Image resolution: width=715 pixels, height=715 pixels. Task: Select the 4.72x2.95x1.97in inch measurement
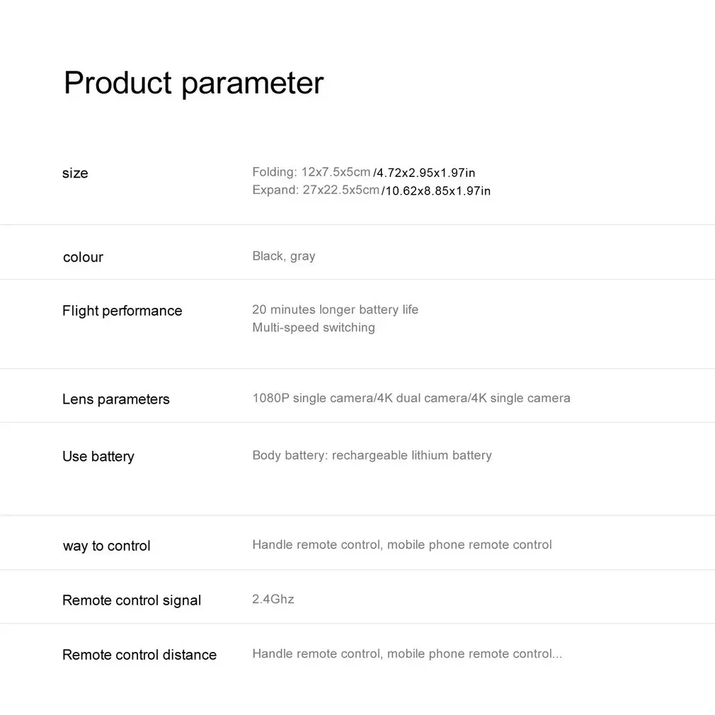click(425, 173)
